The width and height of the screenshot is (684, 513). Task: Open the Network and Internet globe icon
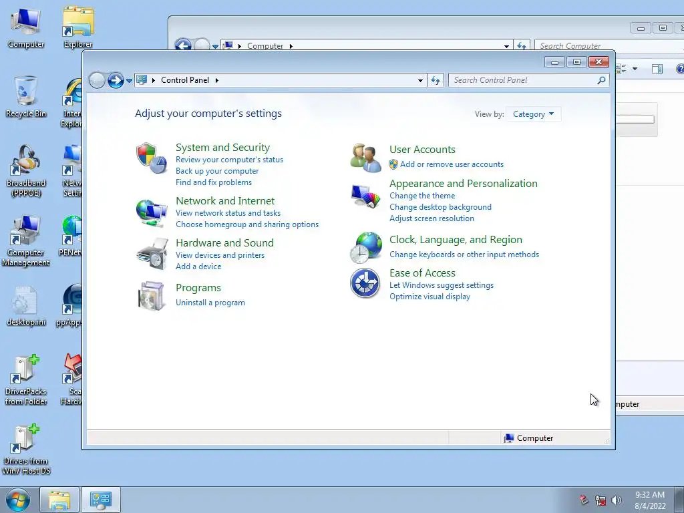152,213
